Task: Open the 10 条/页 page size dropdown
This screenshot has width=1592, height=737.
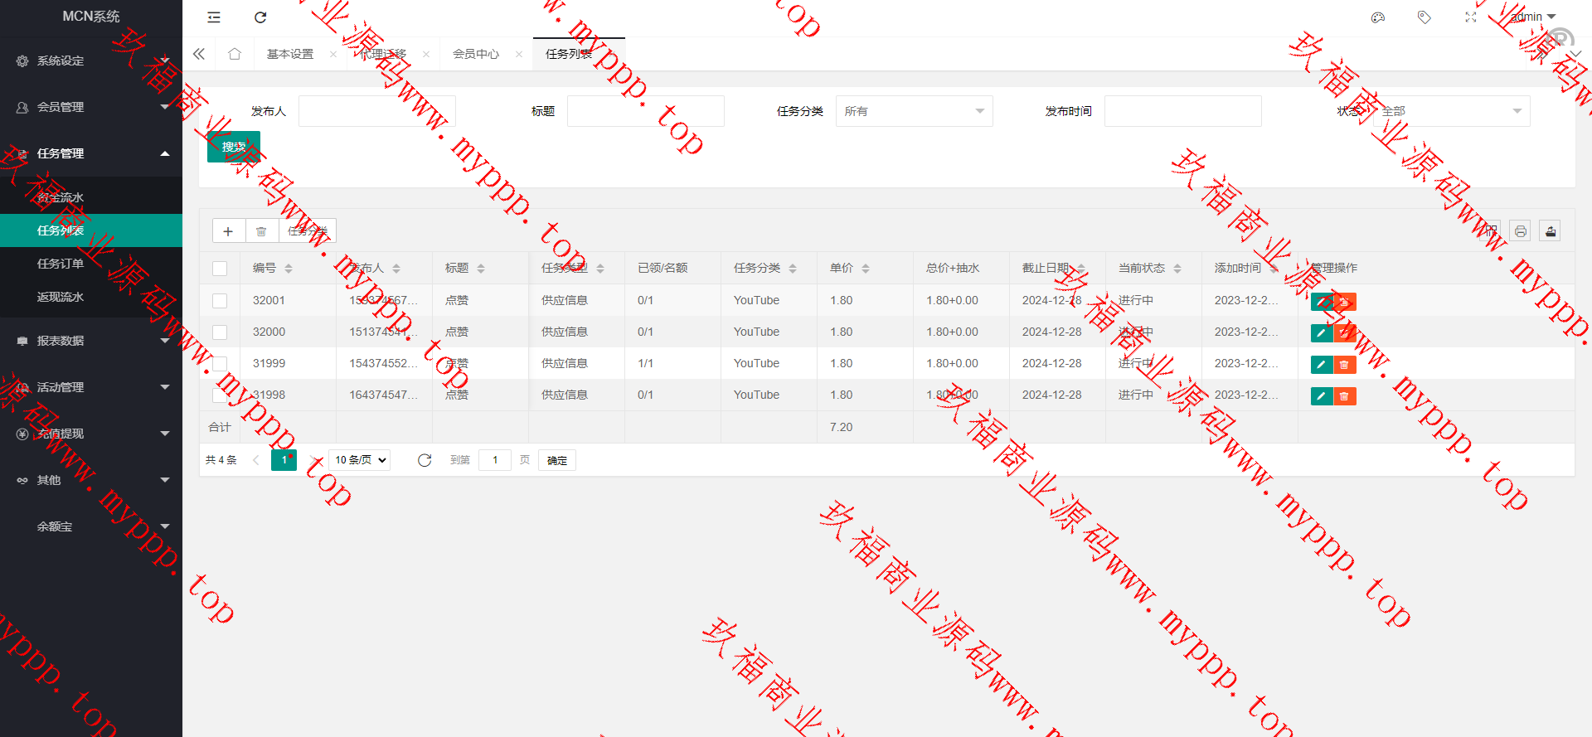Action: [x=360, y=460]
